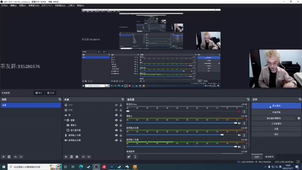
Task: Show the hidden first source in list
Action: tap(116, 105)
